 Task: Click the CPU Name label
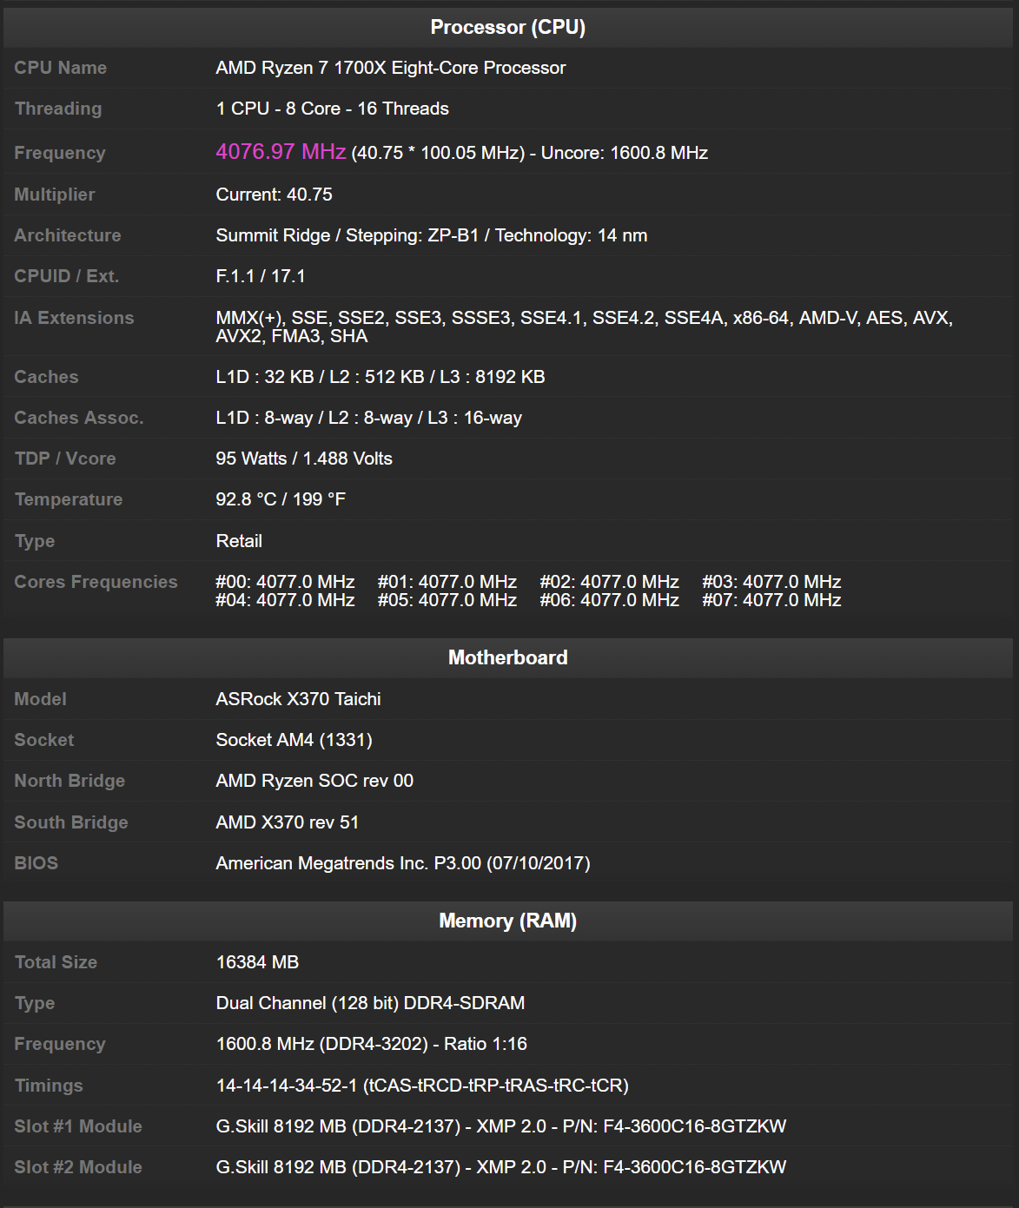(61, 68)
